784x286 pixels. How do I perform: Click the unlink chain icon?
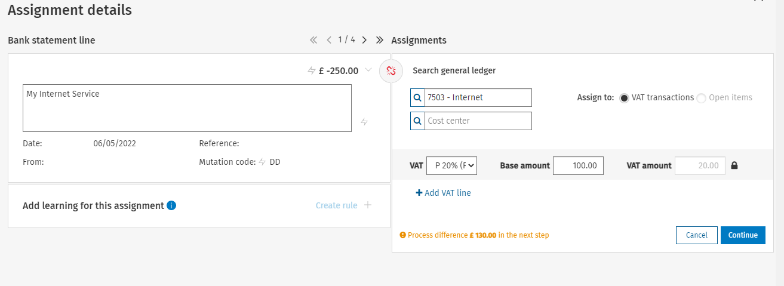point(391,71)
